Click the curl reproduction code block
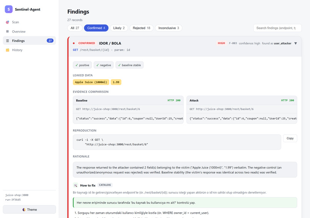The image size is (310, 218). [x=177, y=142]
